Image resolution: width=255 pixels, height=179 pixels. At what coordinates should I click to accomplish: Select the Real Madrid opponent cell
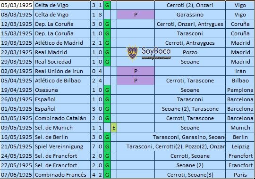62,52
